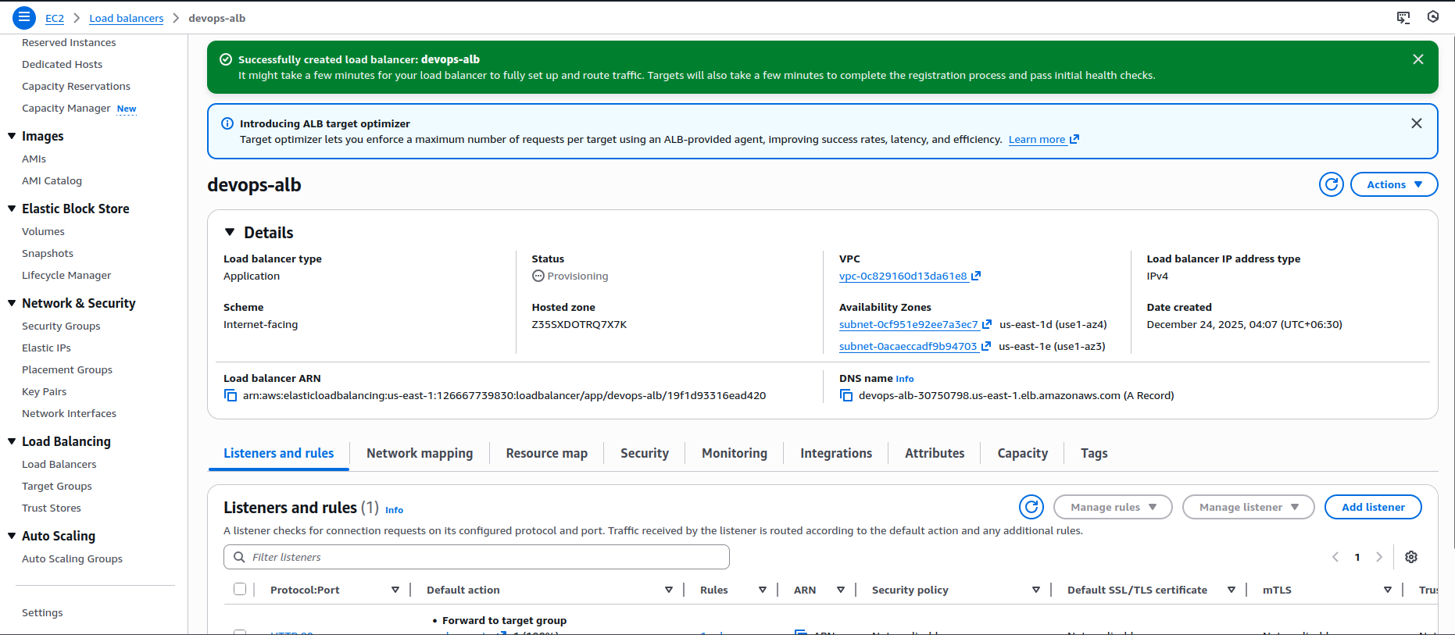Viewport: 1455px width, 635px height.
Task: Open listener table preferences gear
Action: 1411,557
